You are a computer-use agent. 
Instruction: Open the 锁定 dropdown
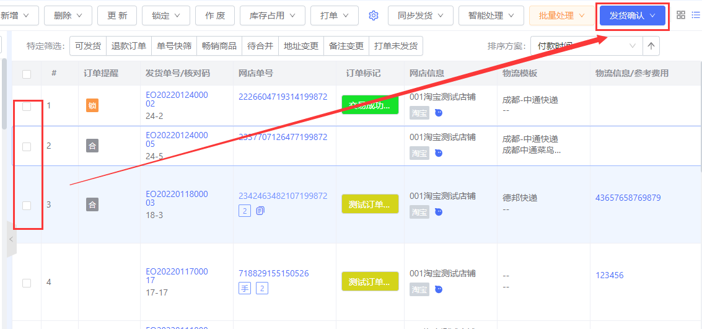165,15
